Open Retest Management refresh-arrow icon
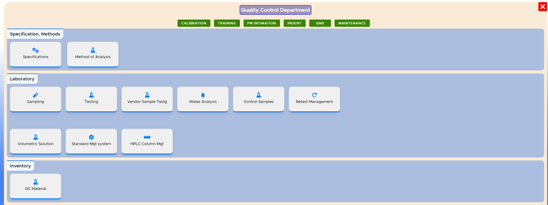548x205 pixels. pyautogui.click(x=314, y=95)
